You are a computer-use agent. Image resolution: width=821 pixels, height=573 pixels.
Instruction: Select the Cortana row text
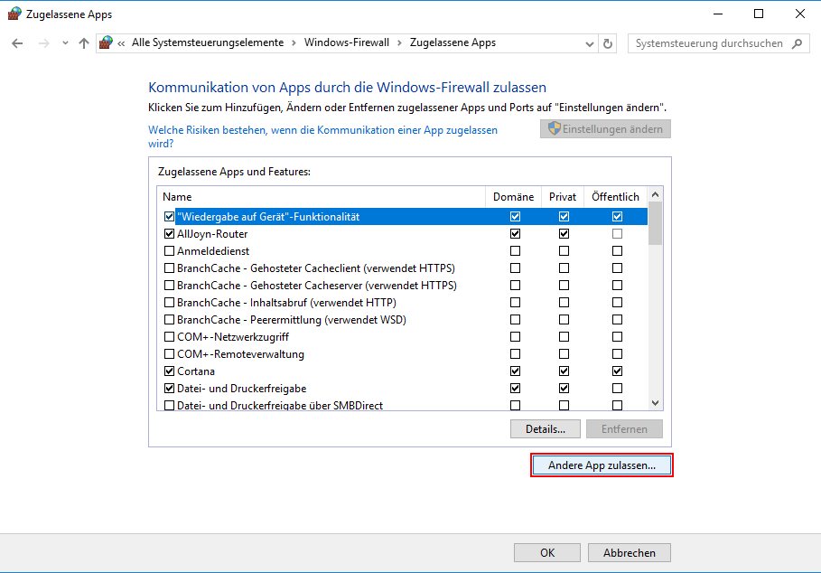tap(196, 371)
